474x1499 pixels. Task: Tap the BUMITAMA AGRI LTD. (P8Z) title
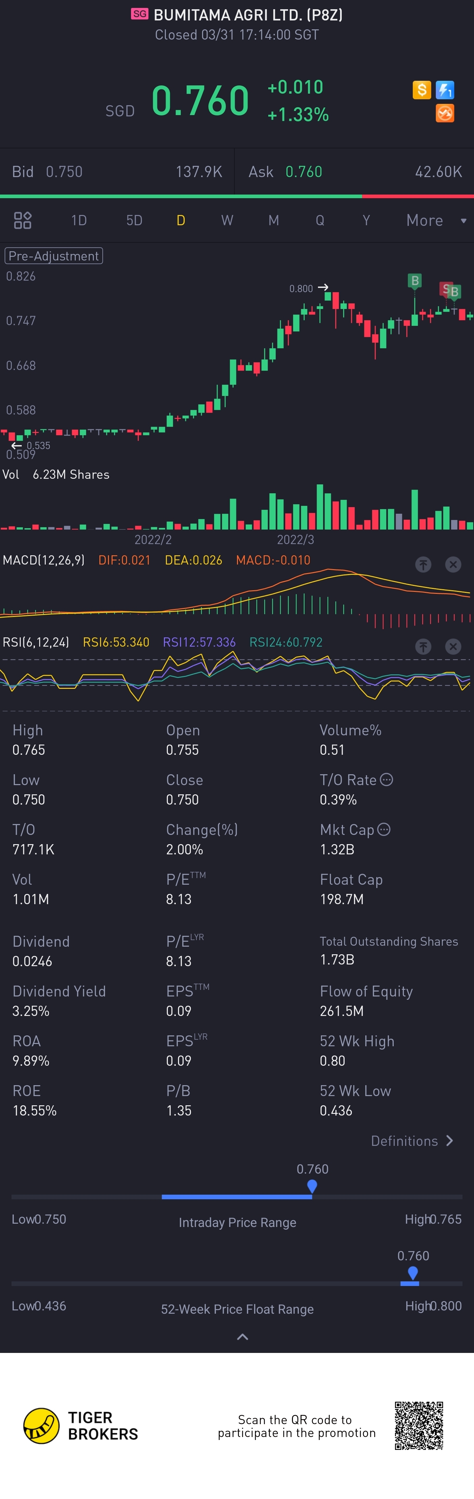click(248, 15)
